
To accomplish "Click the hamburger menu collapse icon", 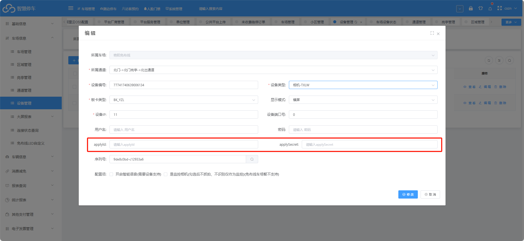I will point(71,8).
